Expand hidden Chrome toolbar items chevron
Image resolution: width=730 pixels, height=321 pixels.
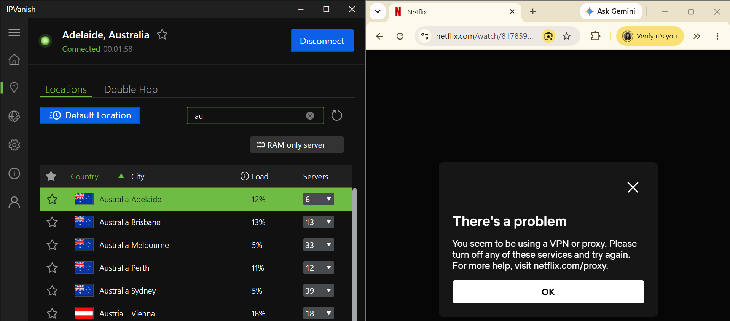697,36
